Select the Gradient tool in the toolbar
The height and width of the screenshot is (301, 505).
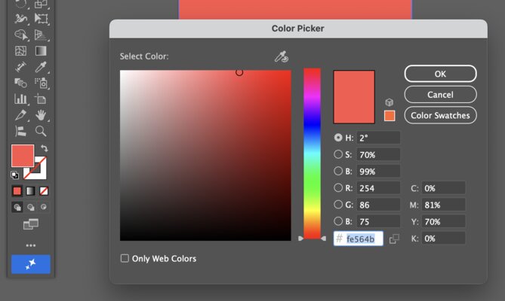coord(41,50)
